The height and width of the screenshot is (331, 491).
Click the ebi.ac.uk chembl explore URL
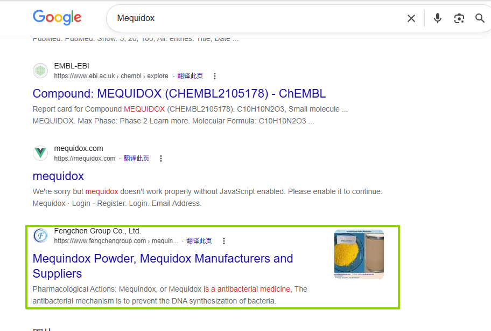(x=111, y=76)
